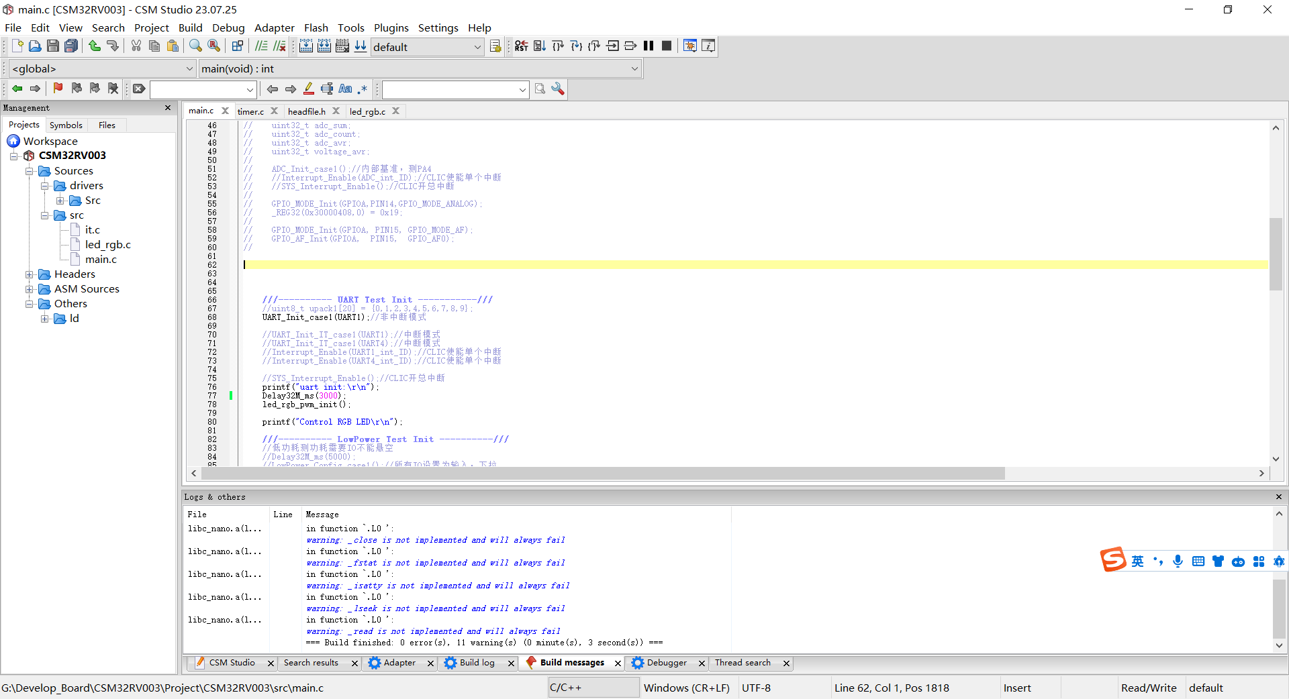Open the debug info icon
This screenshot has width=1289, height=699.
click(708, 46)
